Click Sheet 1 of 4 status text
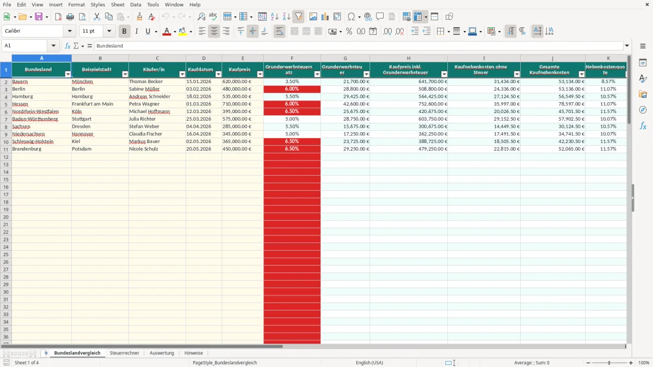 pyautogui.click(x=27, y=363)
